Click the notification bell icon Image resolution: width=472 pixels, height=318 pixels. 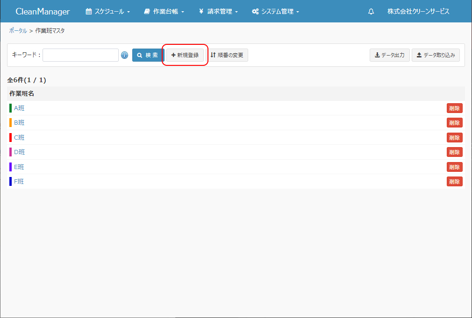[x=371, y=12]
